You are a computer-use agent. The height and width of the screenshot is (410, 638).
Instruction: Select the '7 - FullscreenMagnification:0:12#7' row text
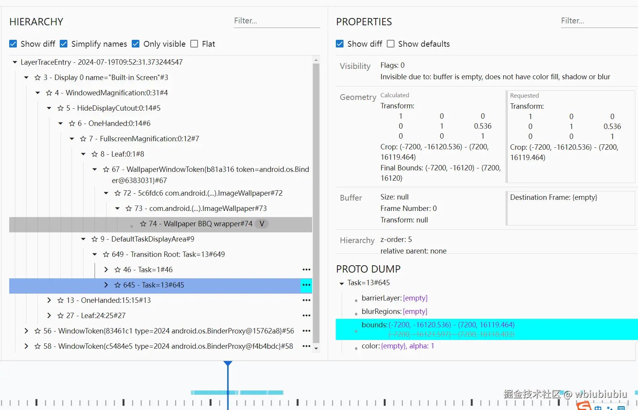click(144, 139)
